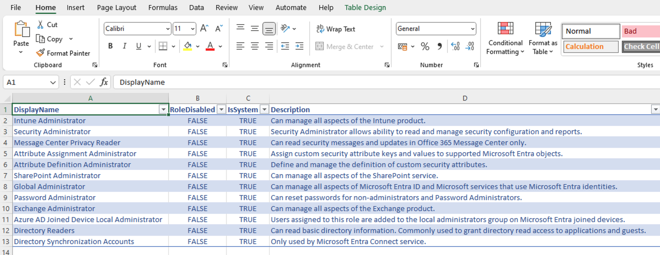Click the Name Box showing A1
The image size is (660, 255).
click(x=26, y=82)
